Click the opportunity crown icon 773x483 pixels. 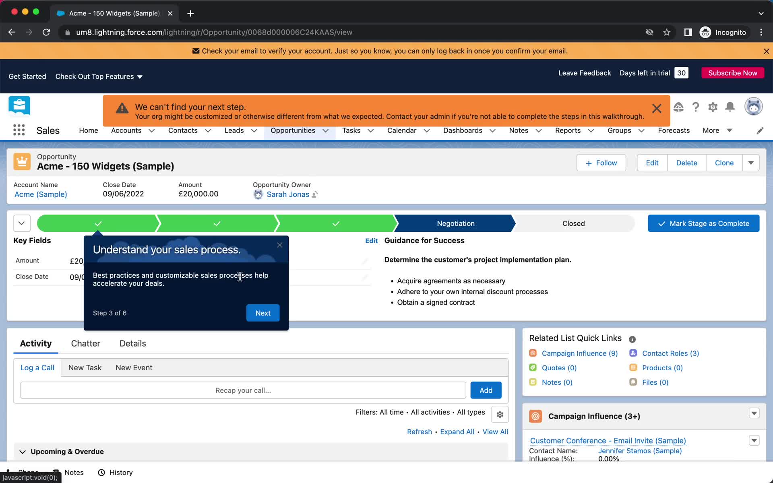[x=22, y=162]
